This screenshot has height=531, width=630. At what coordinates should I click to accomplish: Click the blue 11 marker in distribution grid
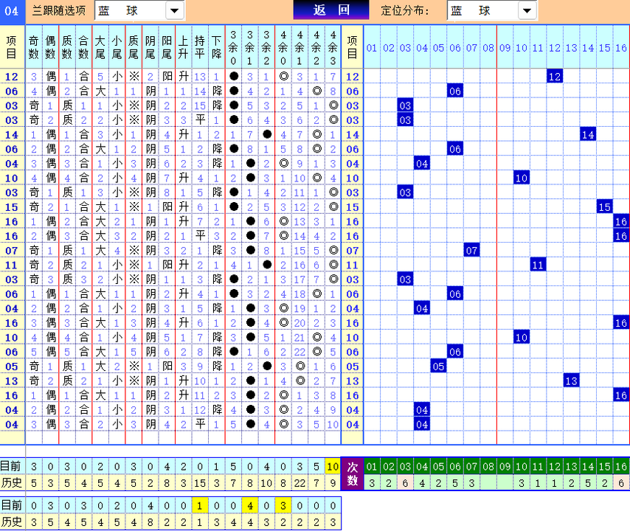click(538, 265)
